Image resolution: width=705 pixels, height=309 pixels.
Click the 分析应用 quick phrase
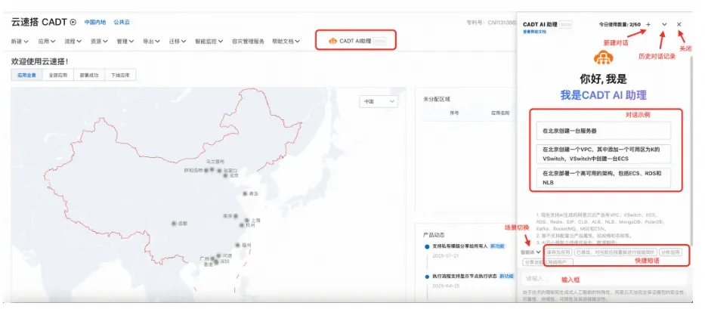(671, 252)
